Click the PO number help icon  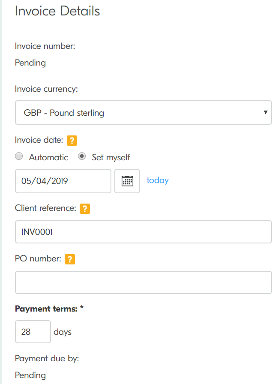pos(70,259)
